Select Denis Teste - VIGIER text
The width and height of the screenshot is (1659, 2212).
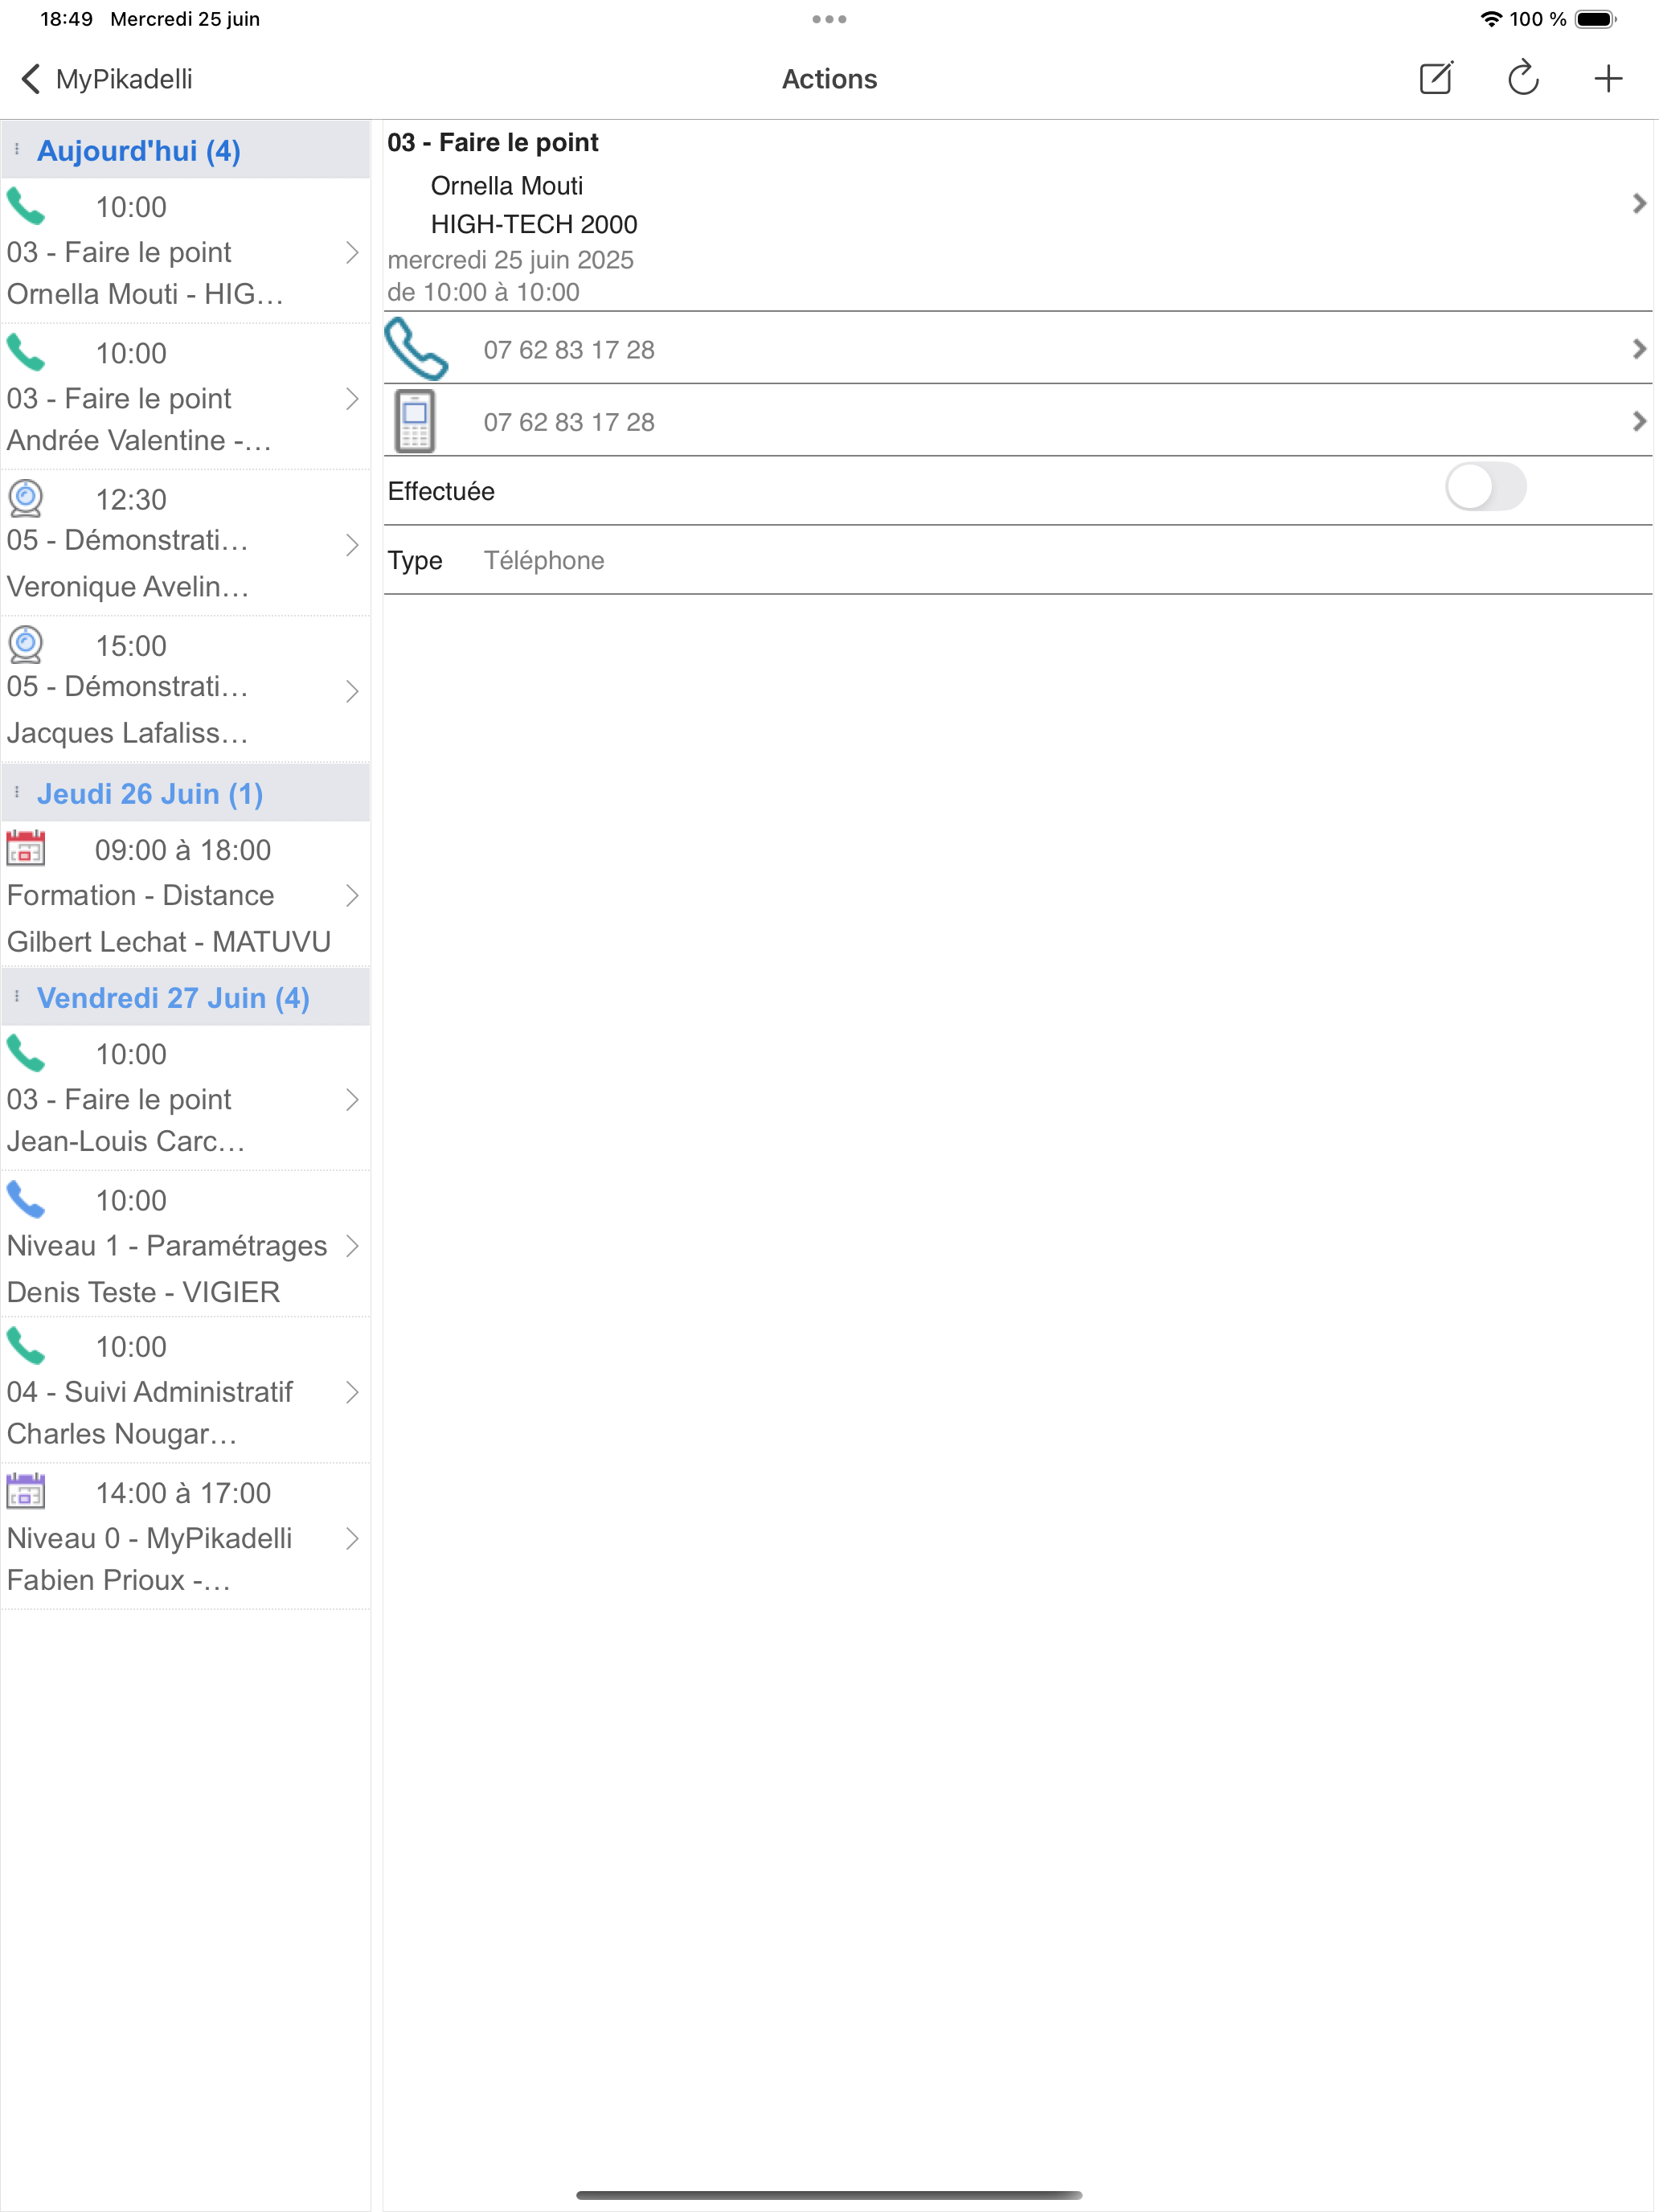click(143, 1292)
